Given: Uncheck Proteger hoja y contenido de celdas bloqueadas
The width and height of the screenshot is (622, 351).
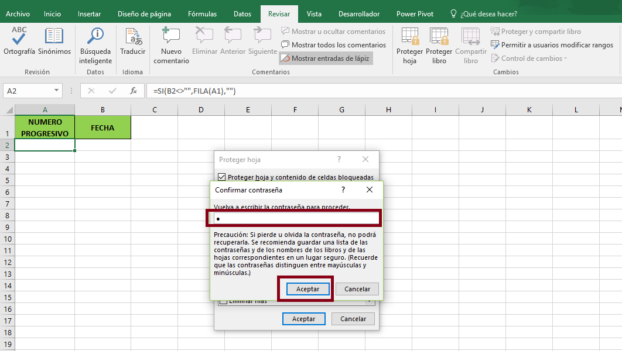Looking at the screenshot, I should pos(221,177).
